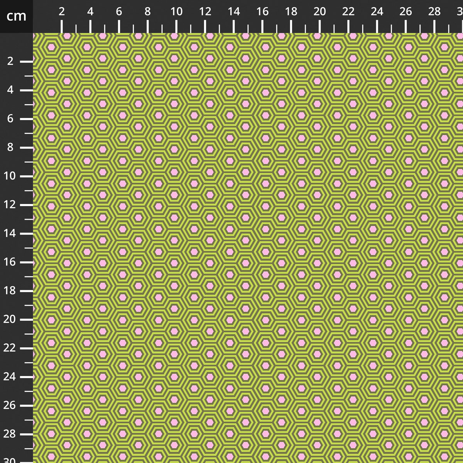
Task: Click the 2 mark on the top ruler
Action: coord(62,12)
